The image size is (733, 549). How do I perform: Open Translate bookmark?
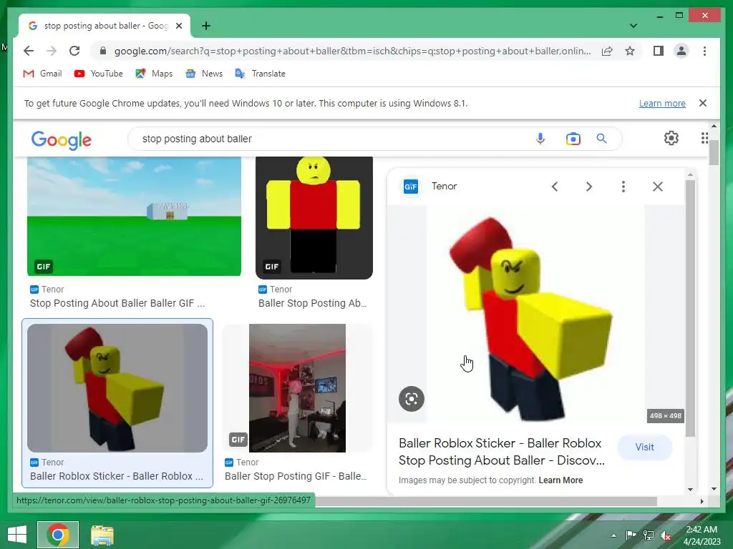pos(260,74)
